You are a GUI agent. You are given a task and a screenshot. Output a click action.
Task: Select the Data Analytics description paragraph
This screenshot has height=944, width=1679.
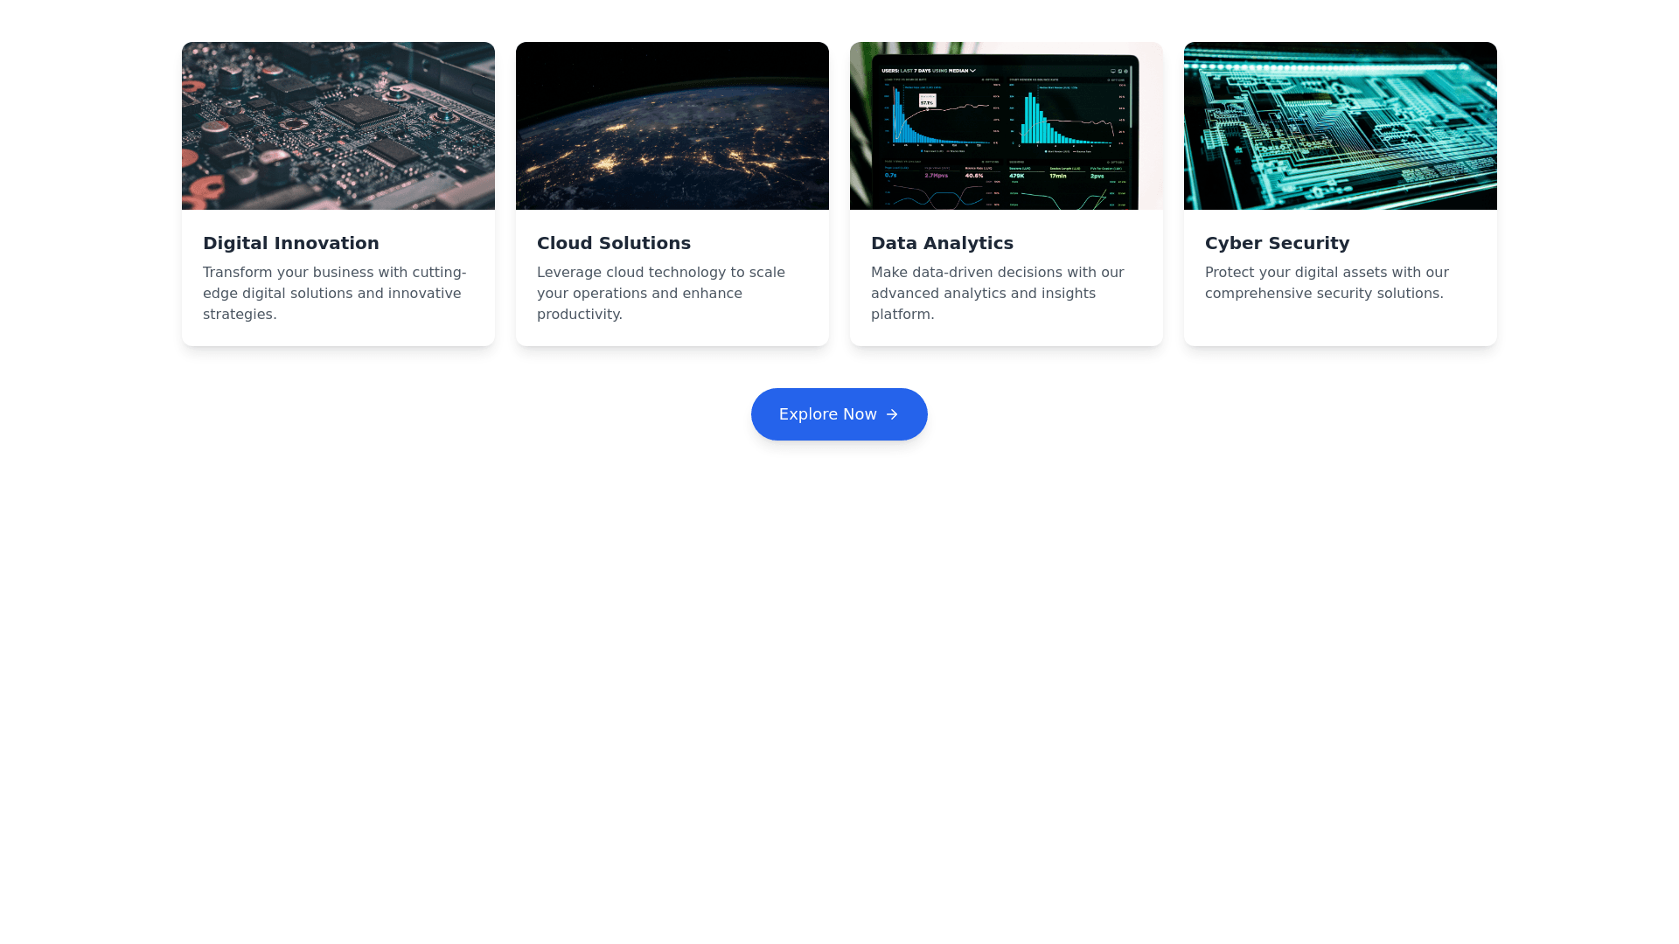point(997,294)
